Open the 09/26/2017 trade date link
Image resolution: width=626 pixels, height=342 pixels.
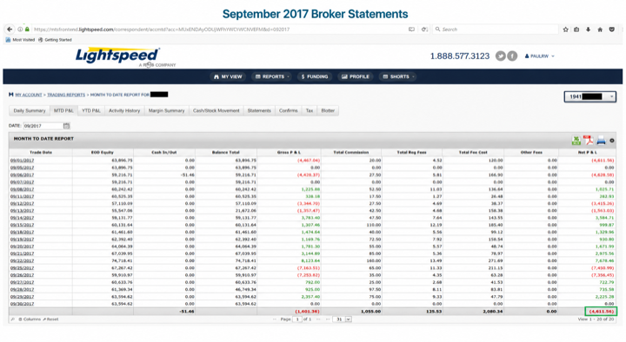(x=22, y=275)
